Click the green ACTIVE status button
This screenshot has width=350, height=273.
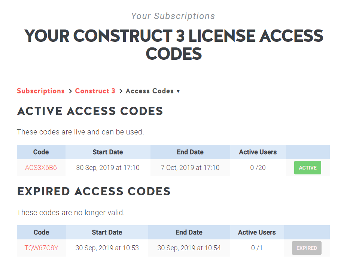tap(307, 167)
